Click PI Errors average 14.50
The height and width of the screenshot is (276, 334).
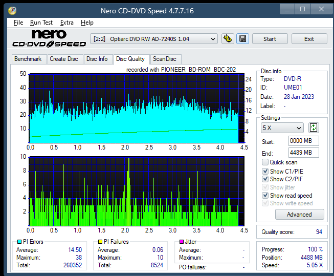coord(75,250)
